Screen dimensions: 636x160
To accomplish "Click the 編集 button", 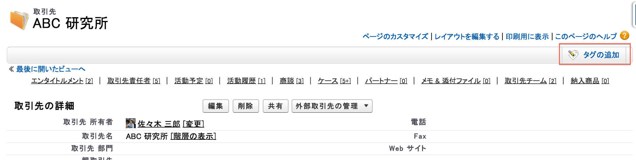I will point(215,106).
